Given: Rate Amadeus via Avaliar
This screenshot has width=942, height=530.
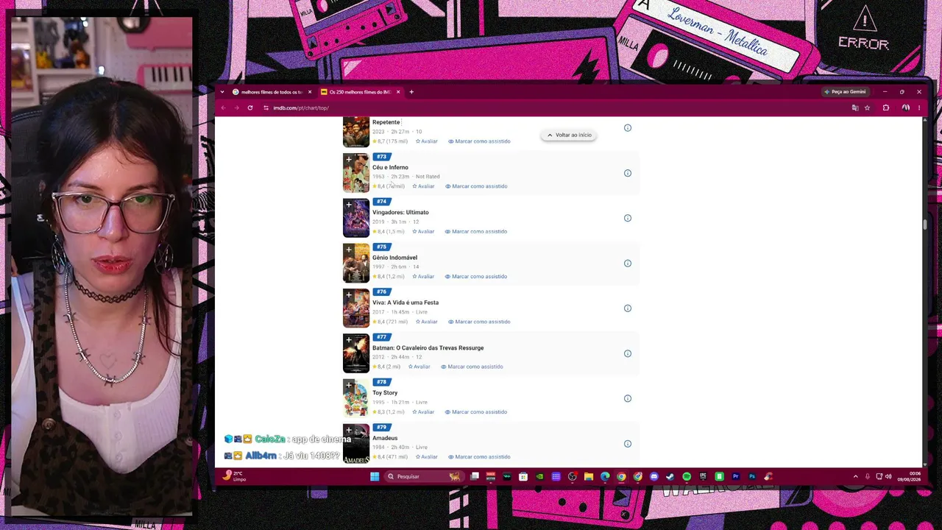Looking at the screenshot, I should click(426, 457).
